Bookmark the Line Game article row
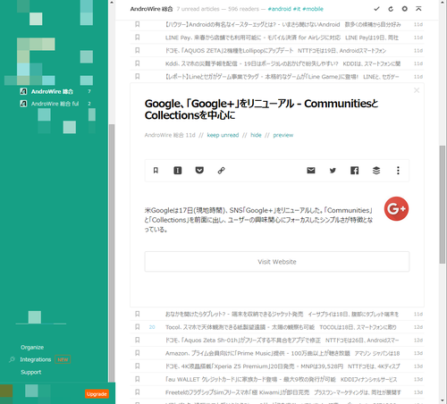 (x=138, y=77)
